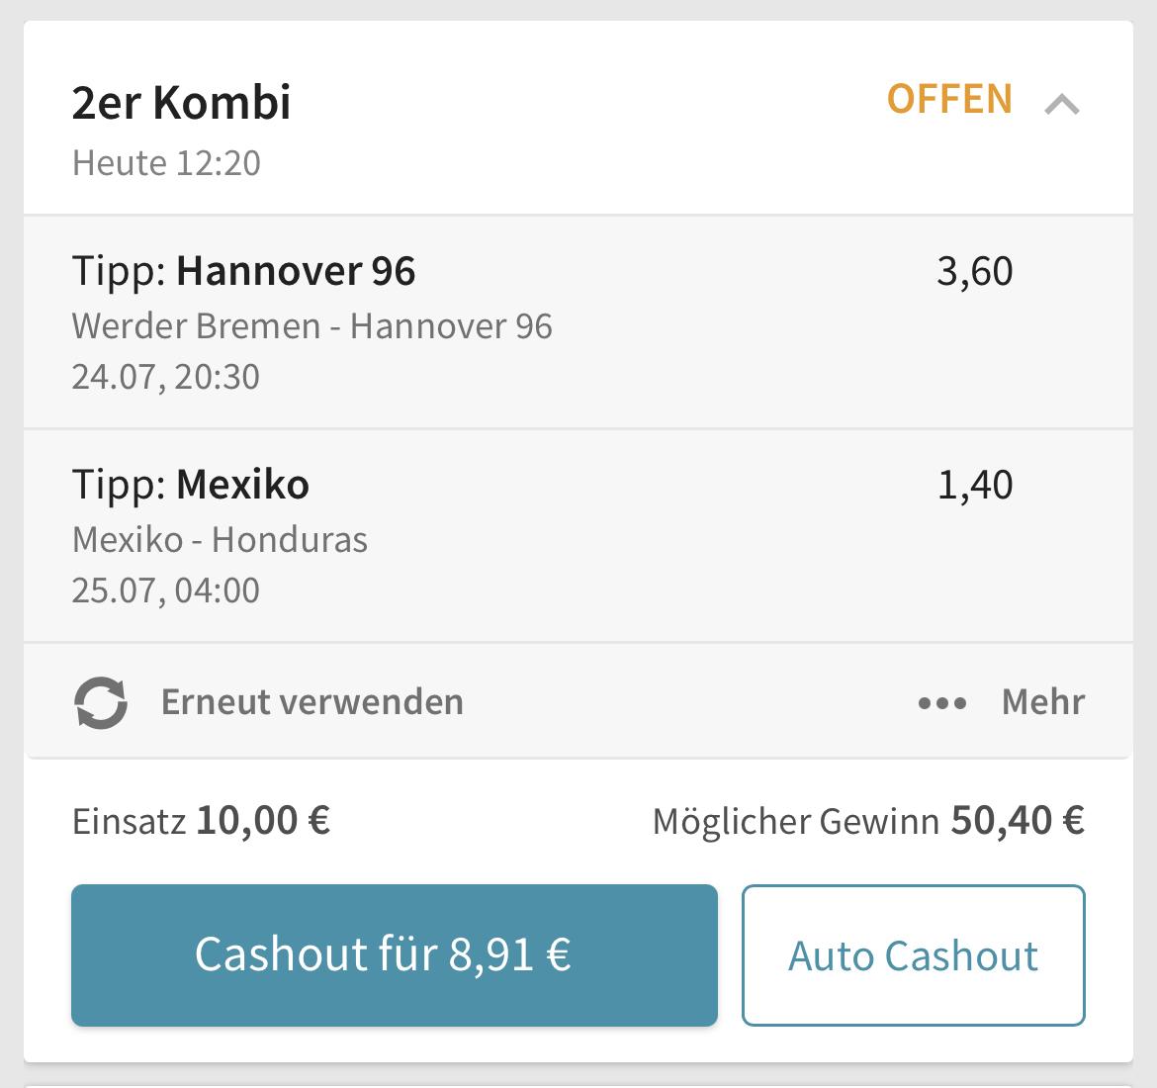Tap the Erneut verwenden label
The image size is (1157, 1088).
pos(312,702)
